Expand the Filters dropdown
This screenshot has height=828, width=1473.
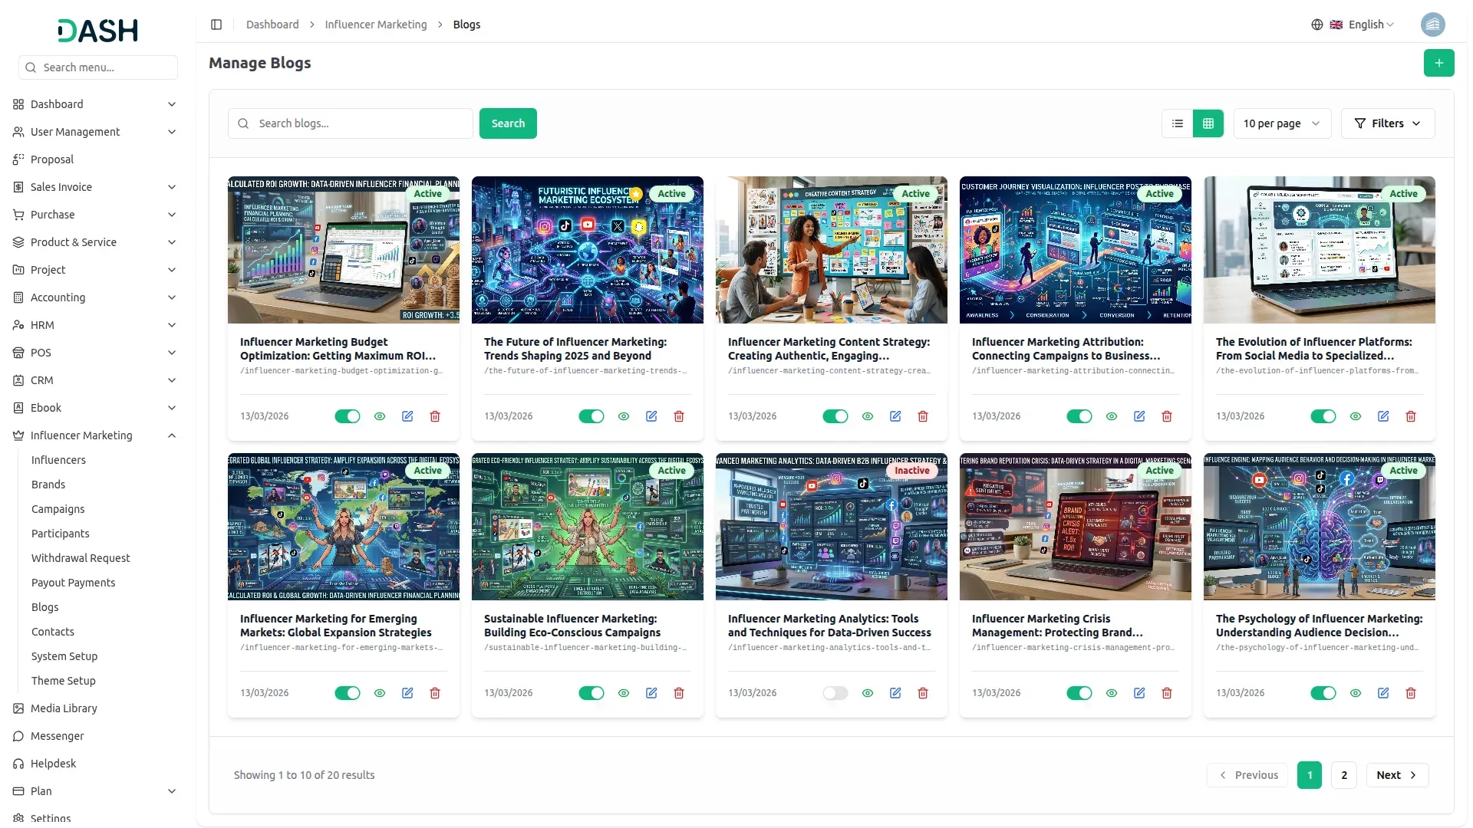click(1387, 123)
